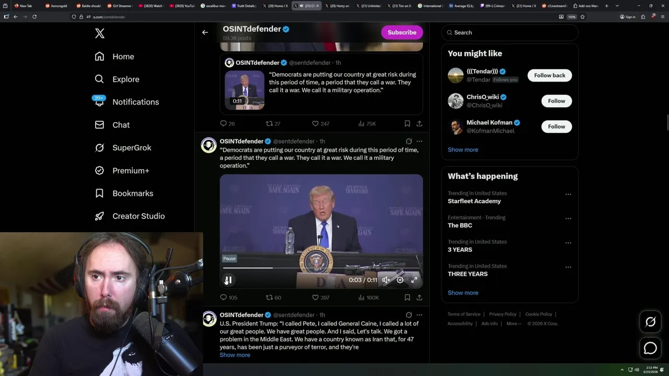Image resolution: width=669 pixels, height=376 pixels.
Task: Open Notifications in the sidebar
Action: [126, 102]
